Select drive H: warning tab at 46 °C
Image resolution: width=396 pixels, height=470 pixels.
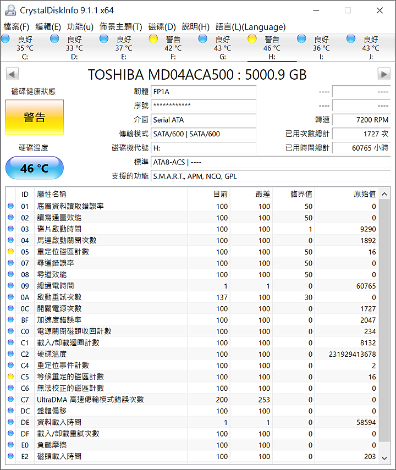(x=272, y=48)
